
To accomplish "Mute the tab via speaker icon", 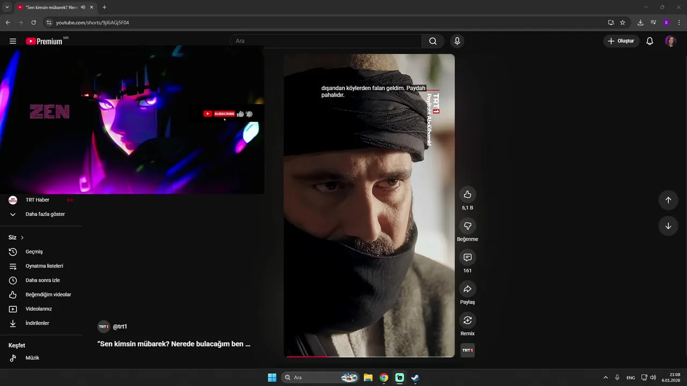I will click(x=83, y=7).
